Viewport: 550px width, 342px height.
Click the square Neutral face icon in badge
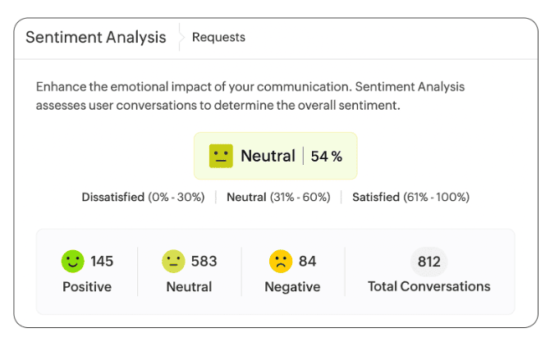click(x=221, y=156)
